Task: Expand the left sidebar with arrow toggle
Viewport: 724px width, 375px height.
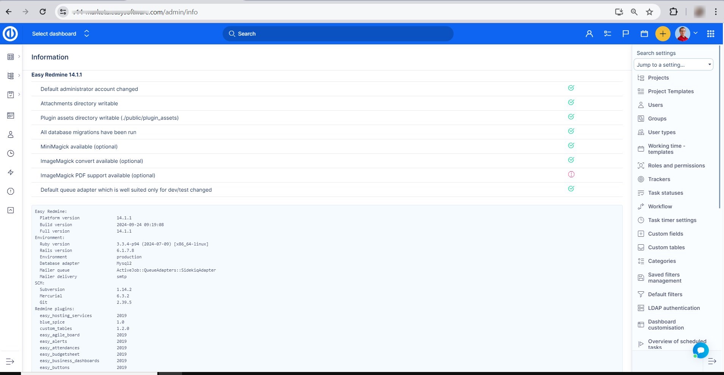Action: tap(10, 361)
